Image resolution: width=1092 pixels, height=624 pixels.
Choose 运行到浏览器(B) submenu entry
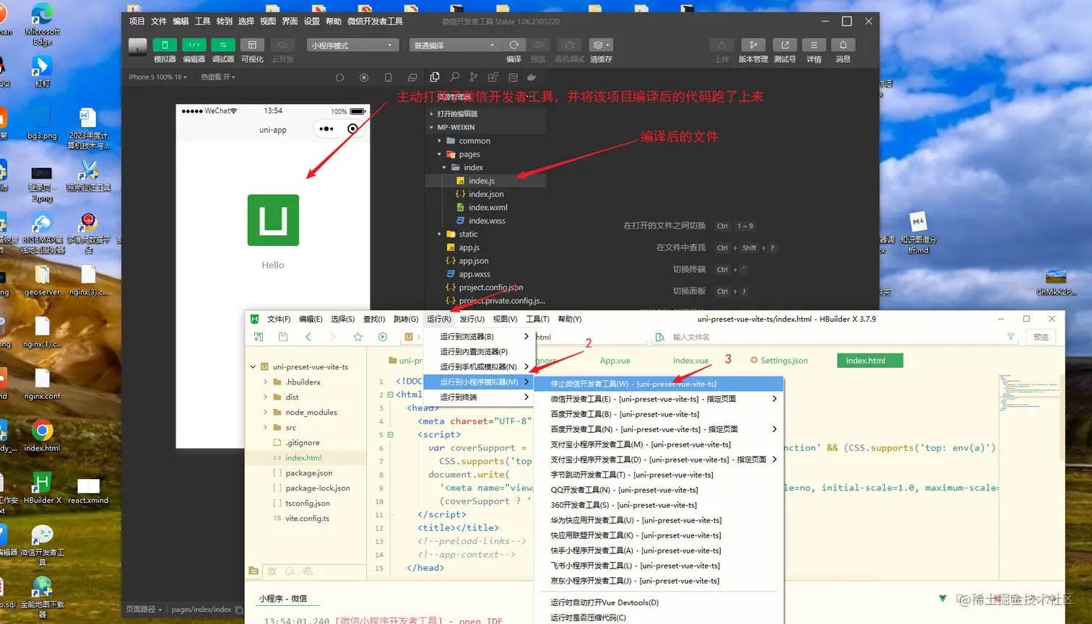(x=478, y=337)
